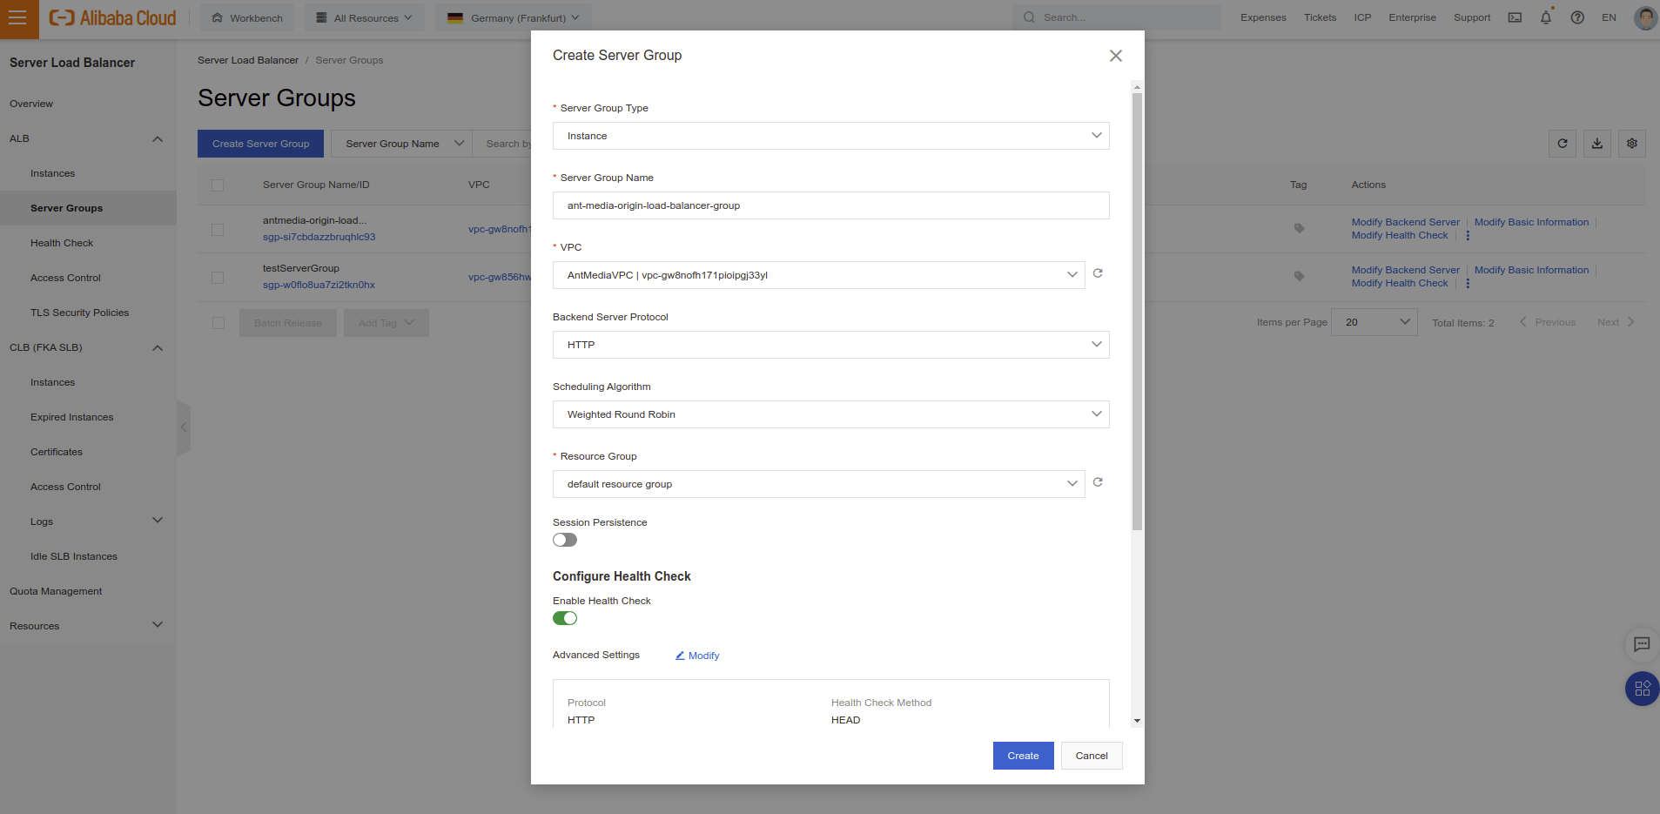Open ALB Instances in sidebar
The image size is (1660, 814).
tap(52, 173)
